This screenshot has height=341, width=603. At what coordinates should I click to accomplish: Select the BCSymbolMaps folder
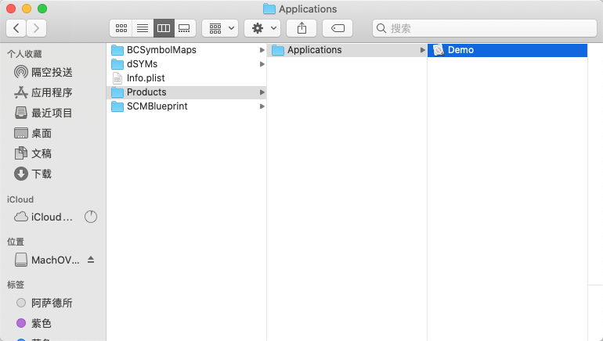[x=186, y=50]
